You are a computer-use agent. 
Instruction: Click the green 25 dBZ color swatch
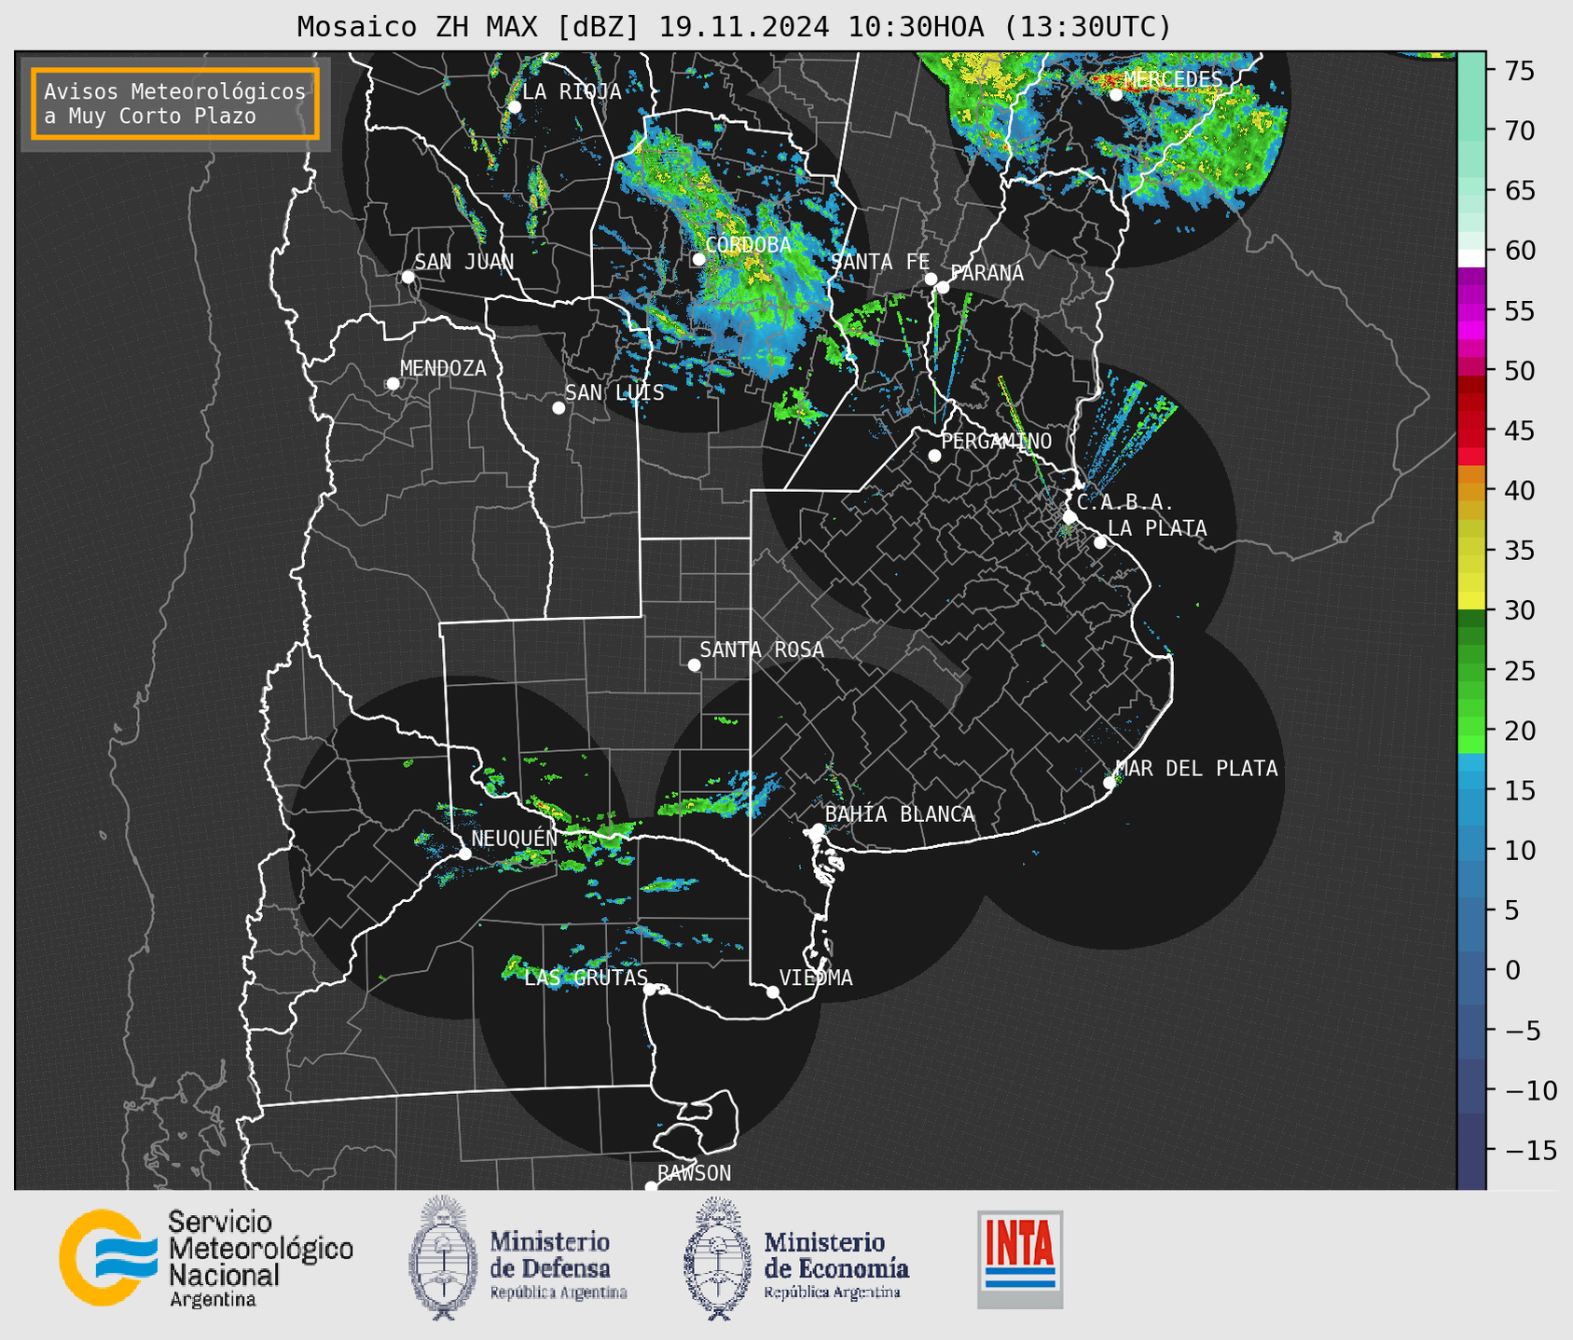tap(1471, 671)
